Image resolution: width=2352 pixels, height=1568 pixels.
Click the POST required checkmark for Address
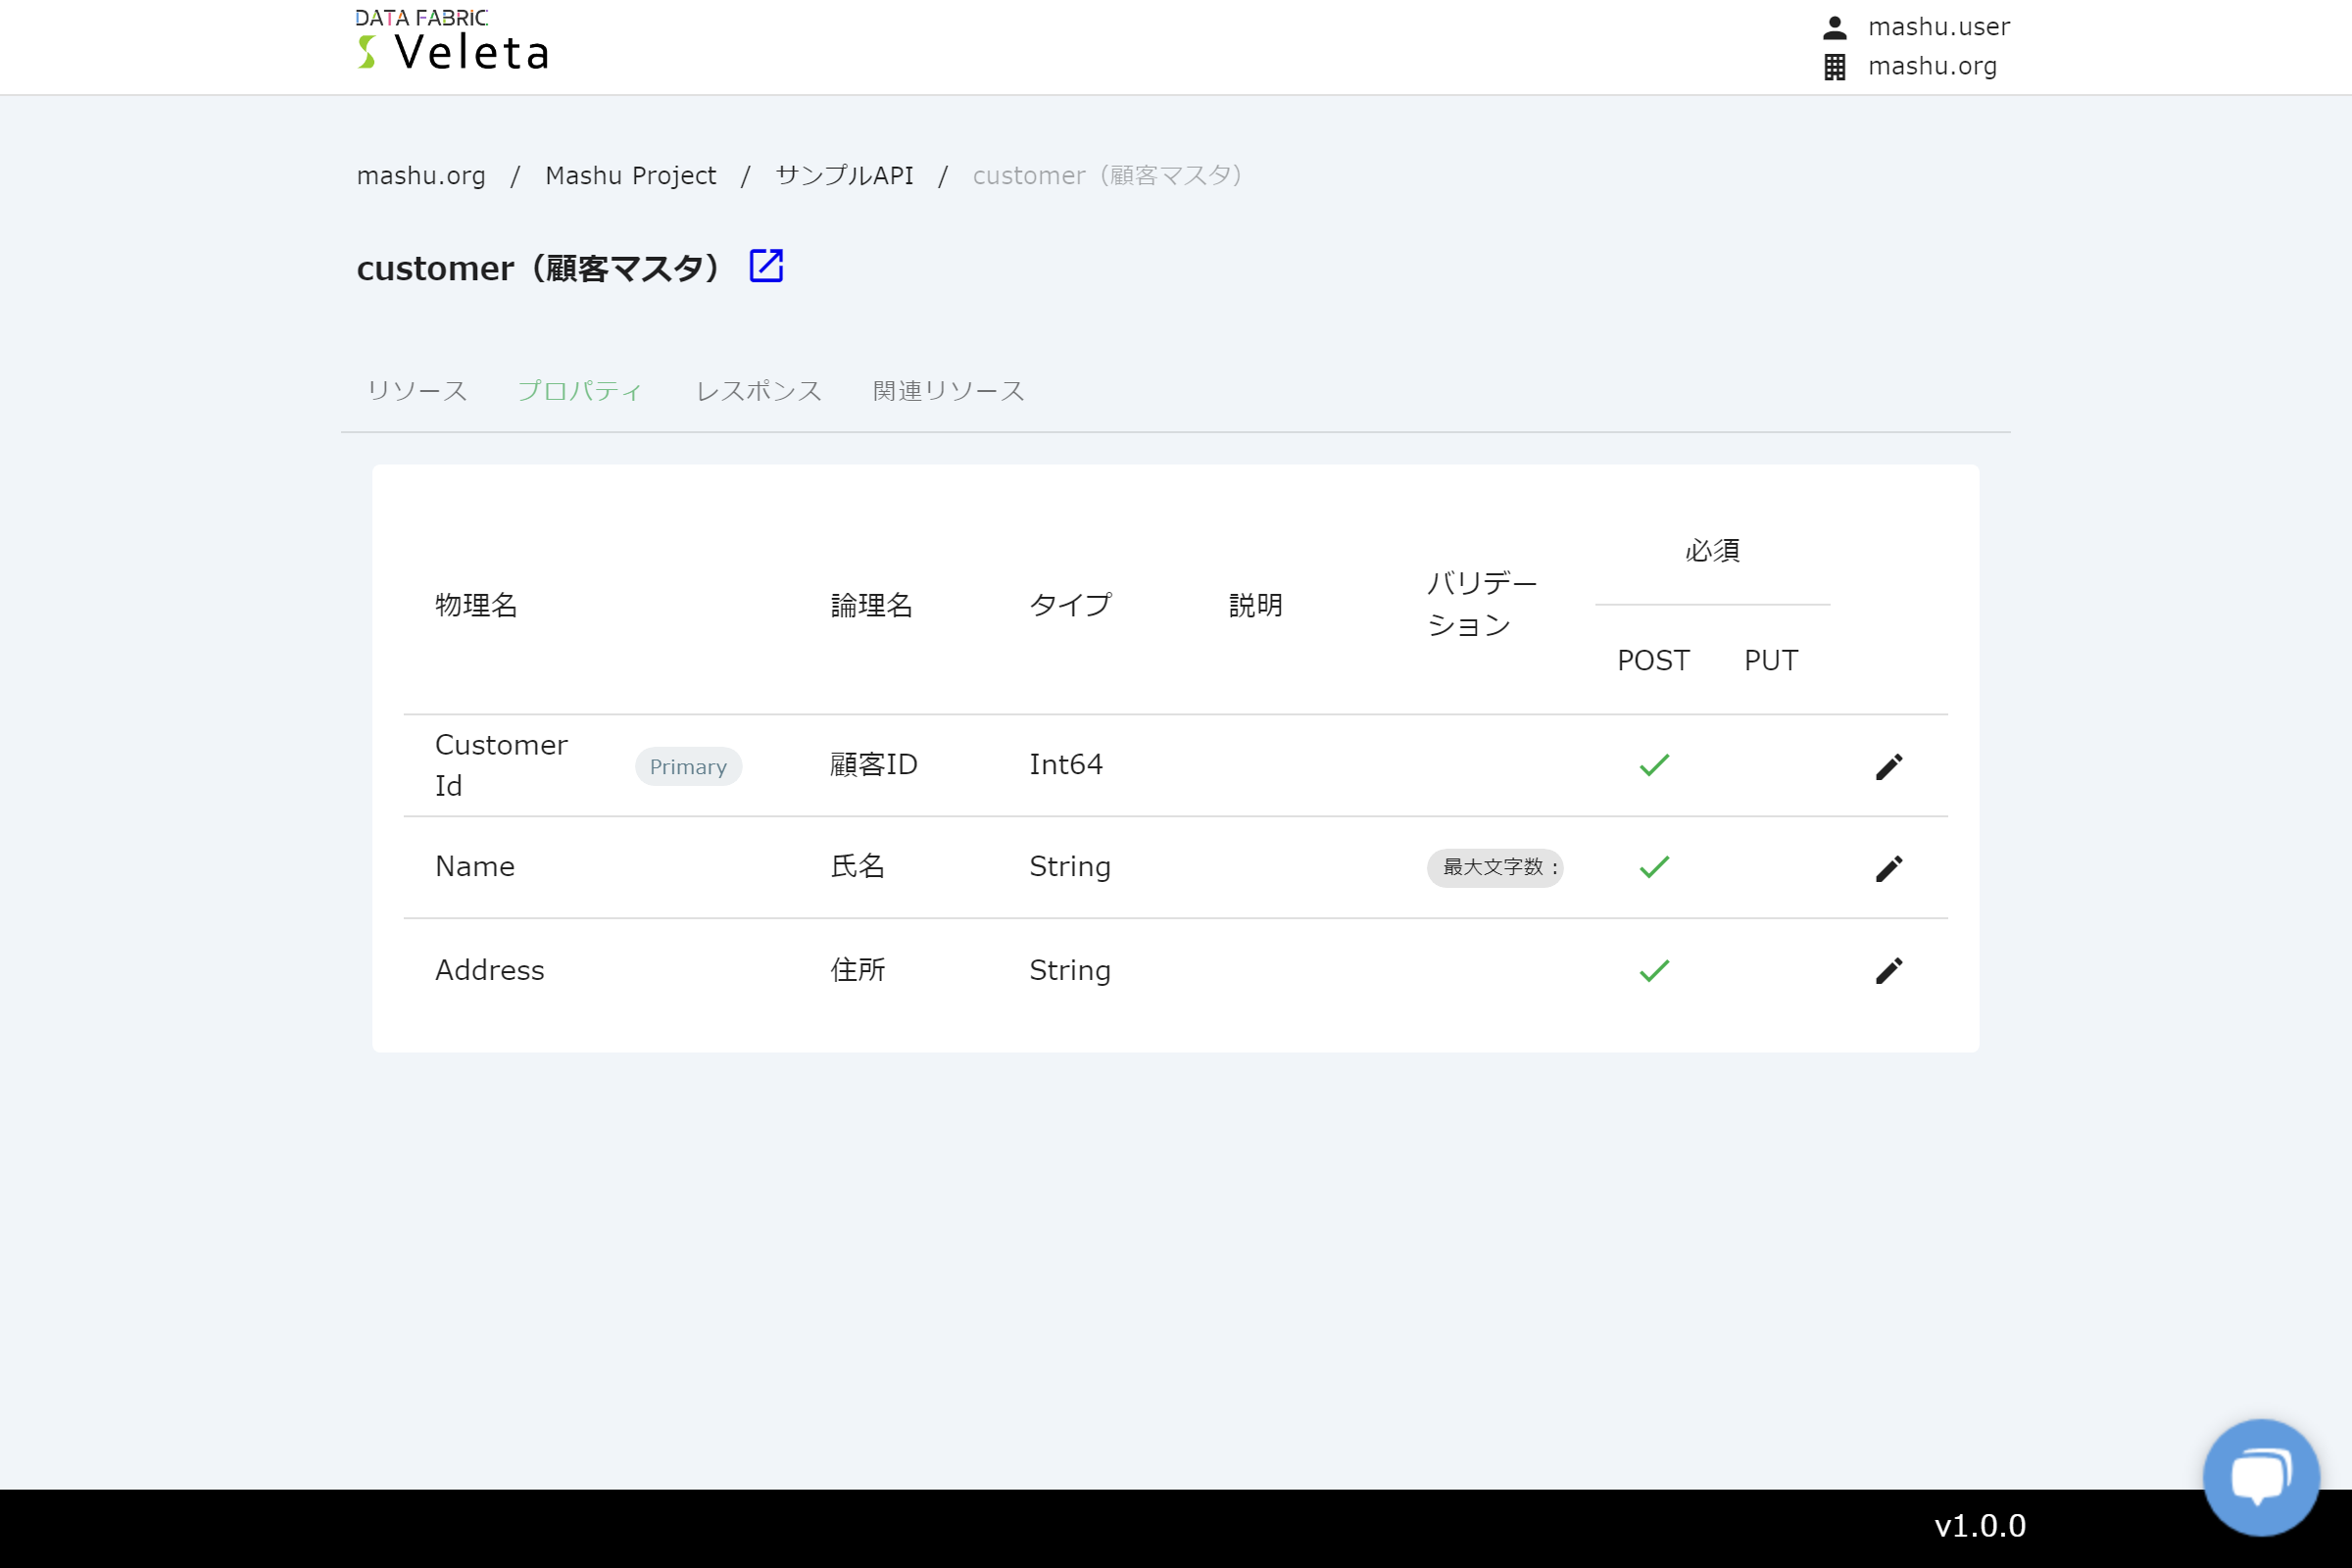tap(1654, 971)
